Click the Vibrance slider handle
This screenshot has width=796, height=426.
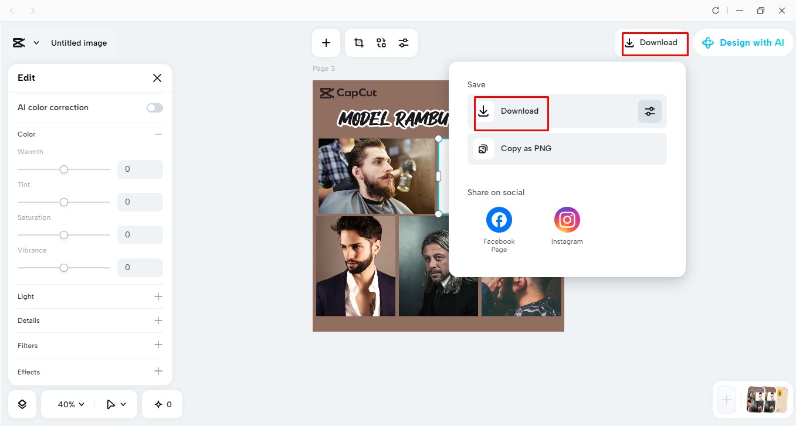[64, 268]
